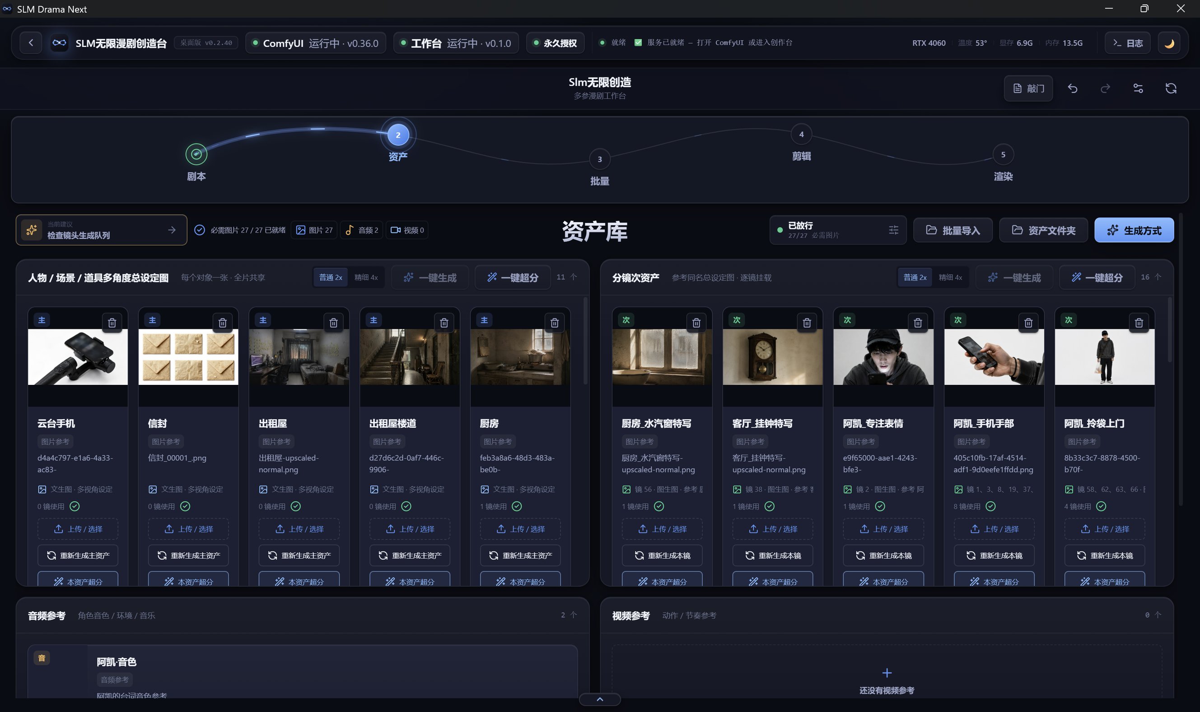Click the 主 badge on 出租屋 card
The height and width of the screenshot is (712, 1200).
(263, 320)
